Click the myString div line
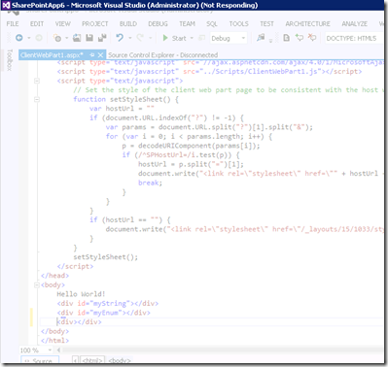This screenshot has width=388, height=367. (108, 303)
